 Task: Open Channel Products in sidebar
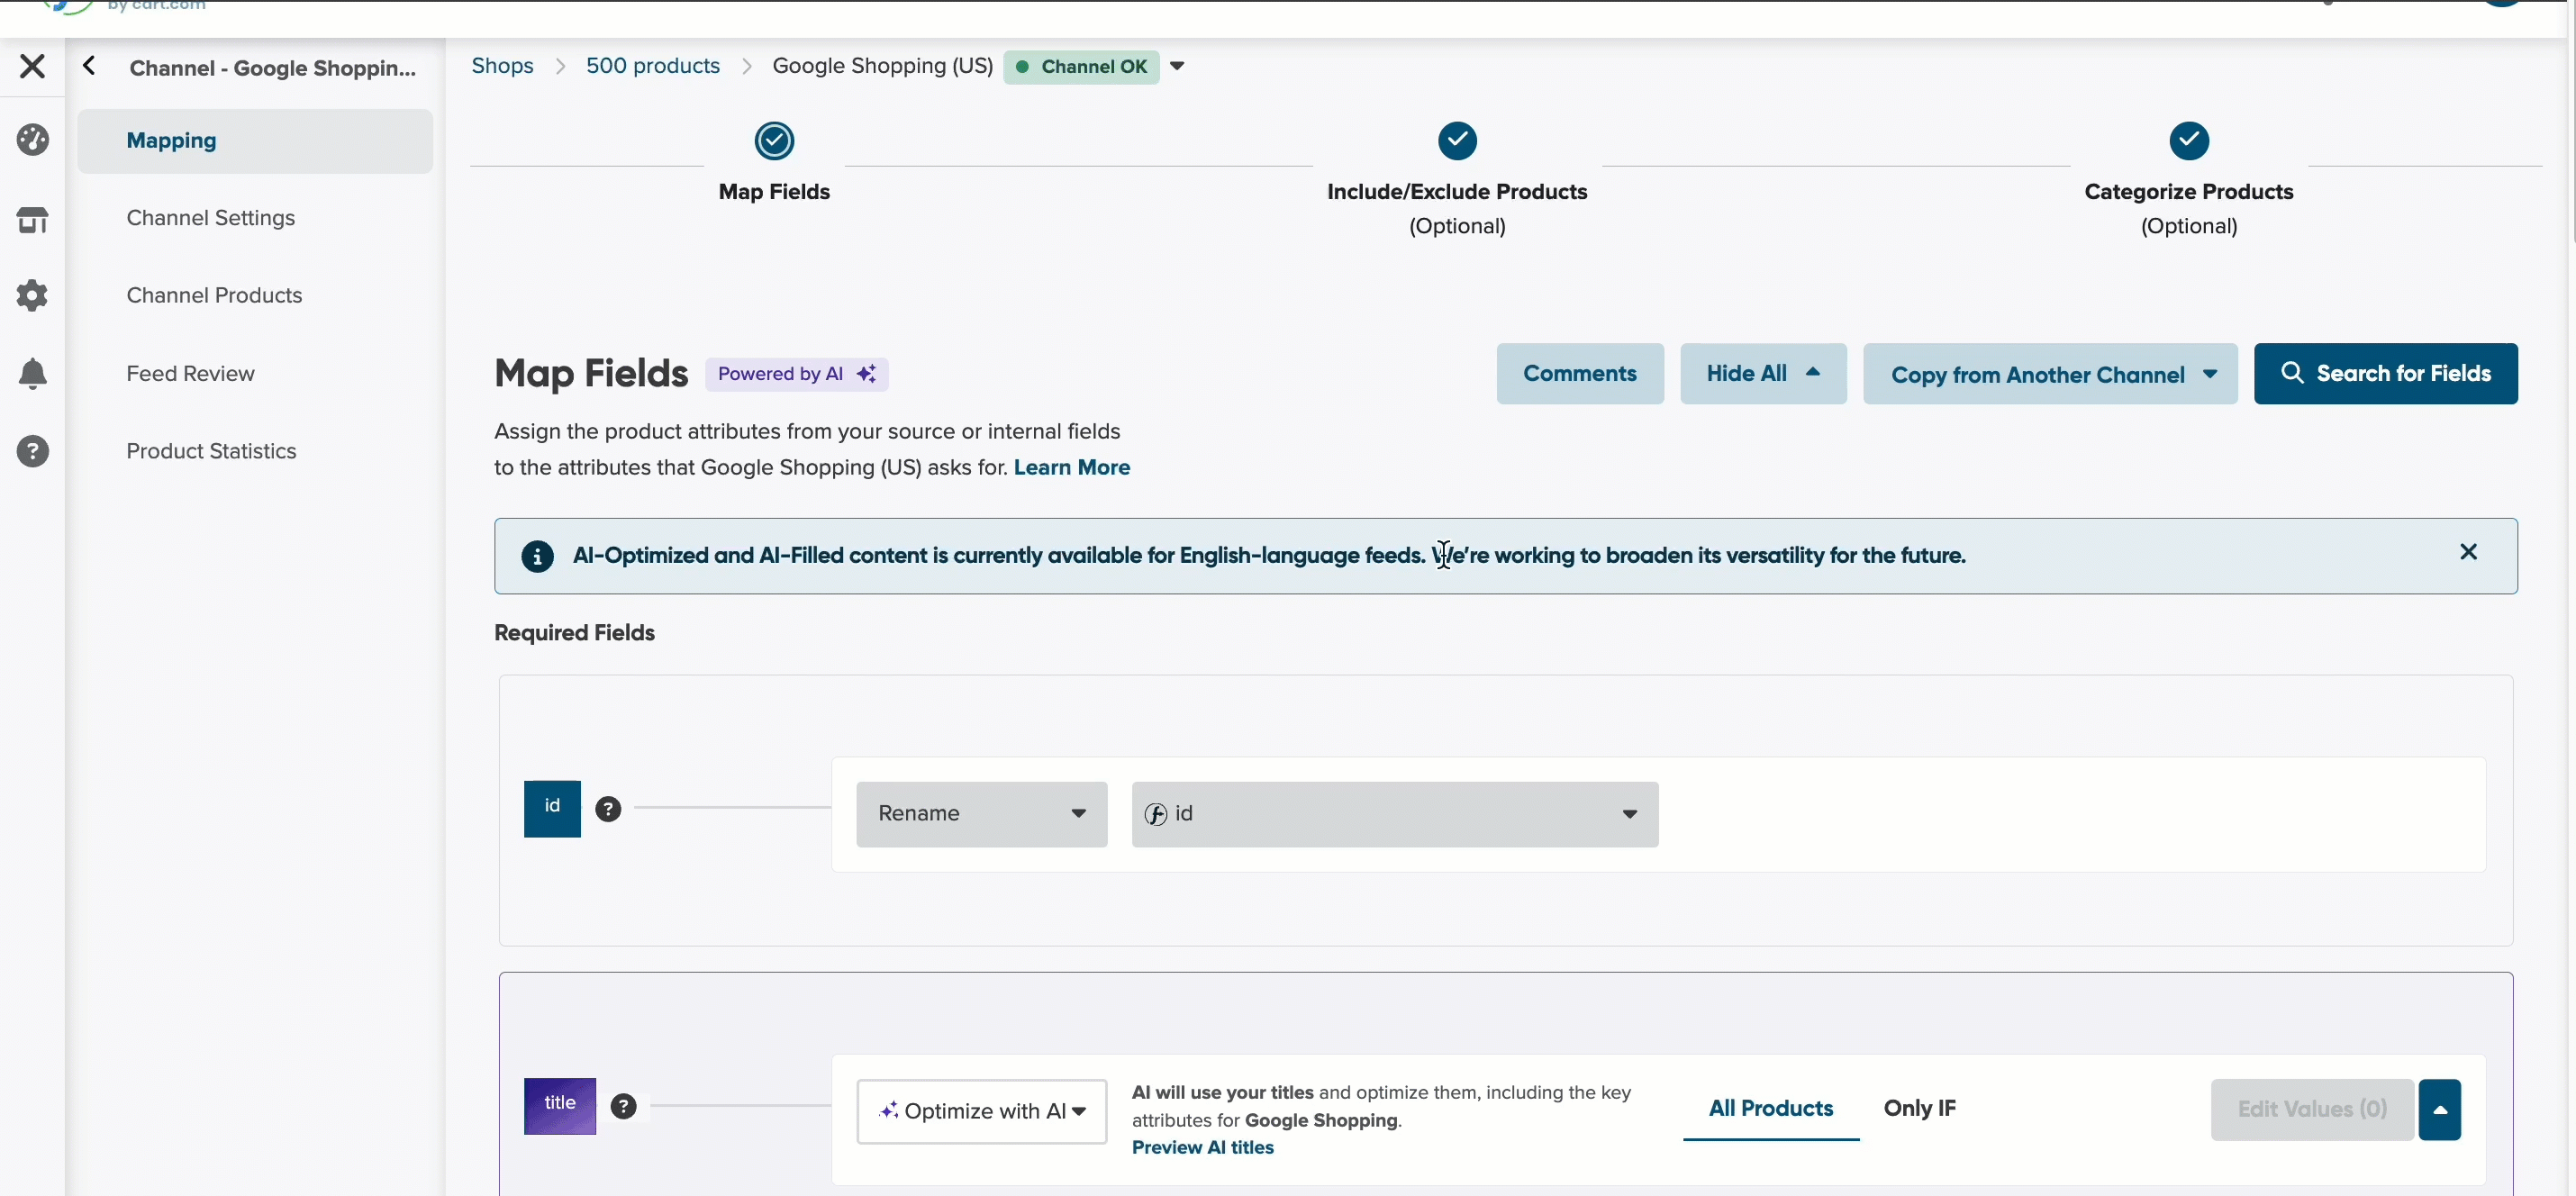point(214,295)
